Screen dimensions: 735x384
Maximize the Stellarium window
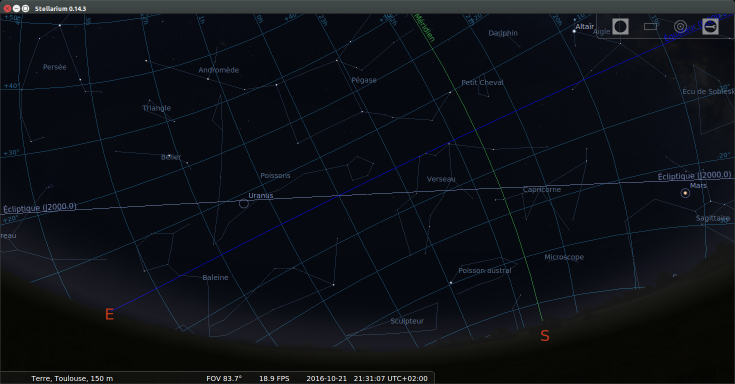click(25, 8)
